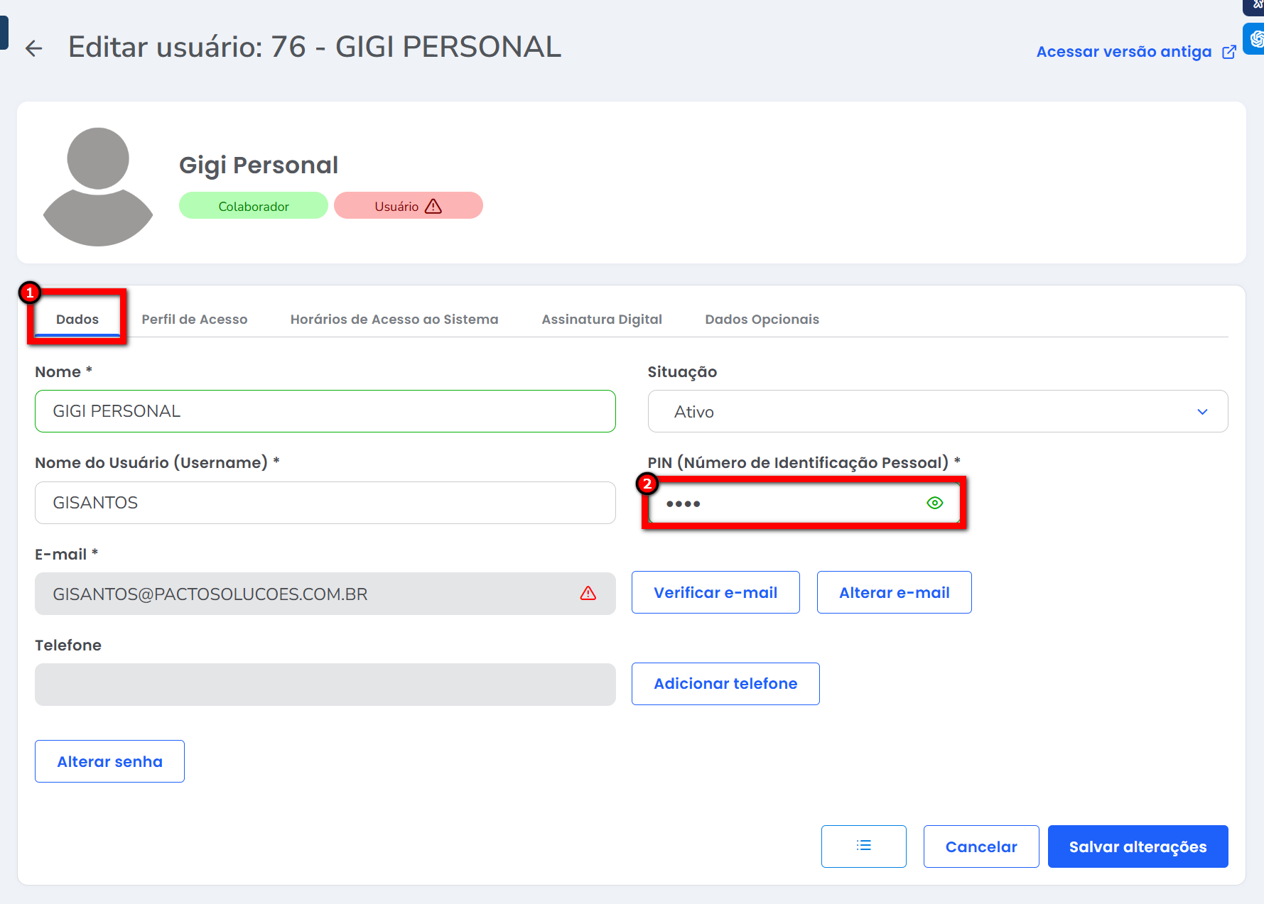The image size is (1264, 904).
Task: Switch to Perfil de Acesso tab
Action: coord(194,320)
